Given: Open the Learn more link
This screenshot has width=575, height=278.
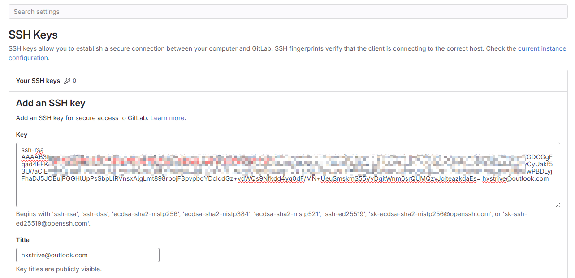Looking at the screenshot, I should (167, 118).
